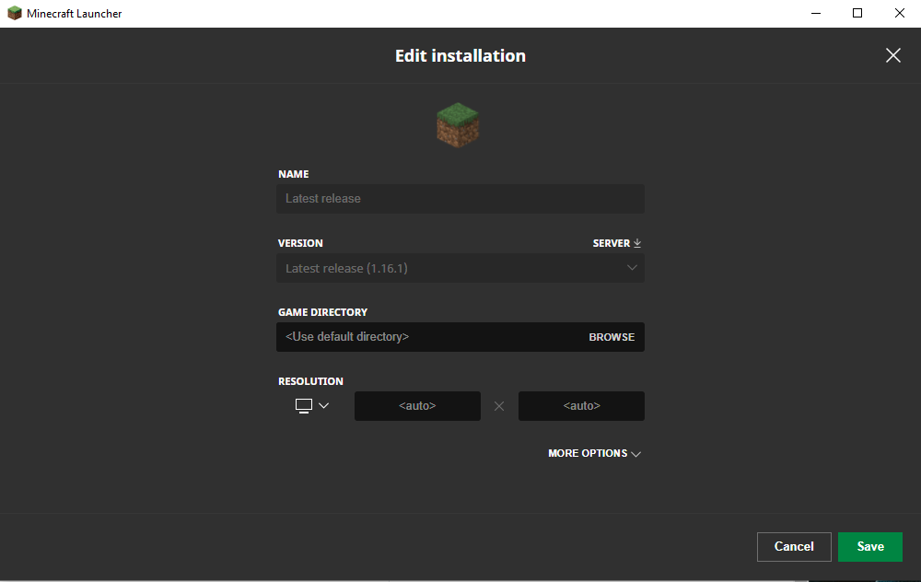Close the Edit installation dialog with X
The image size is (921, 582).
(x=892, y=55)
